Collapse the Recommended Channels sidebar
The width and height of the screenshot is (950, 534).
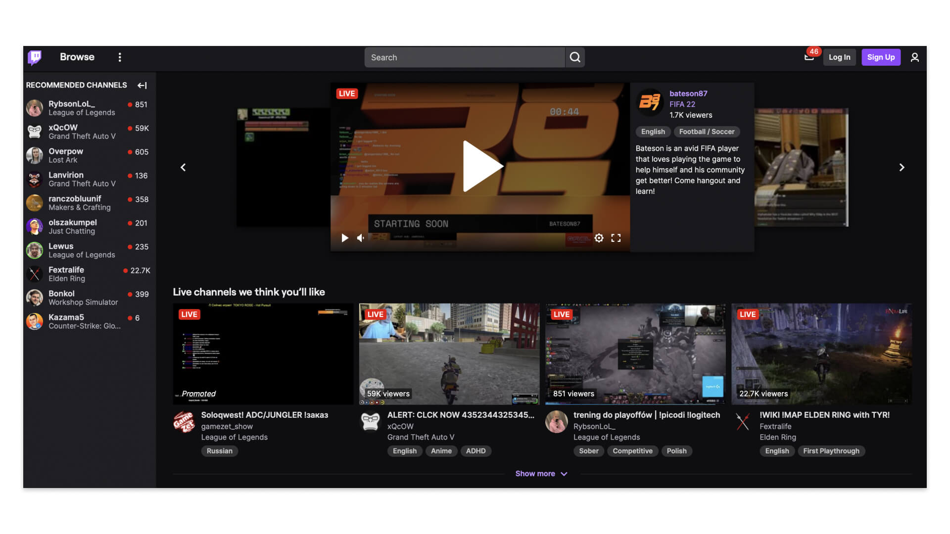(142, 86)
